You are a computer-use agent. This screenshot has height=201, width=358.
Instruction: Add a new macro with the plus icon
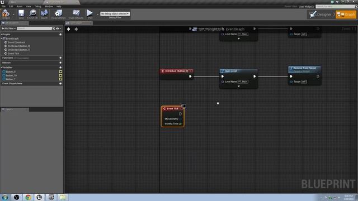click(60, 63)
